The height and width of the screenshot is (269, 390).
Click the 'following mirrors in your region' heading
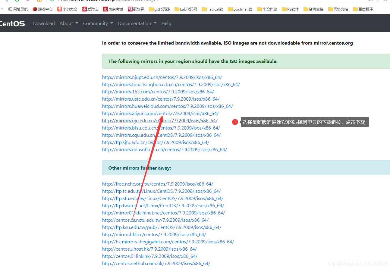point(193,61)
